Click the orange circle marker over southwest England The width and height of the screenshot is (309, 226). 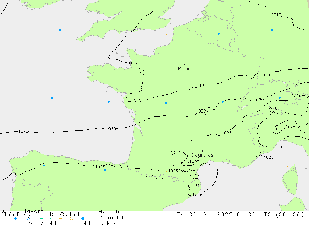pyautogui.click(x=113, y=34)
